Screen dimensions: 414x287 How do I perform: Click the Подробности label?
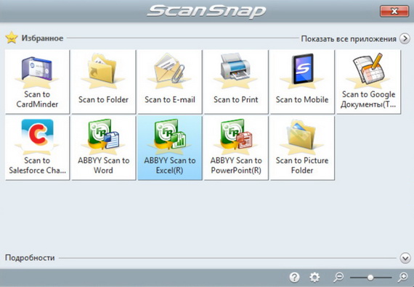tap(30, 257)
